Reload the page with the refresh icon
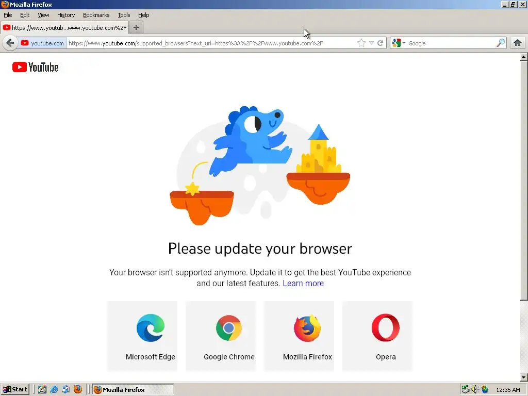 click(381, 43)
